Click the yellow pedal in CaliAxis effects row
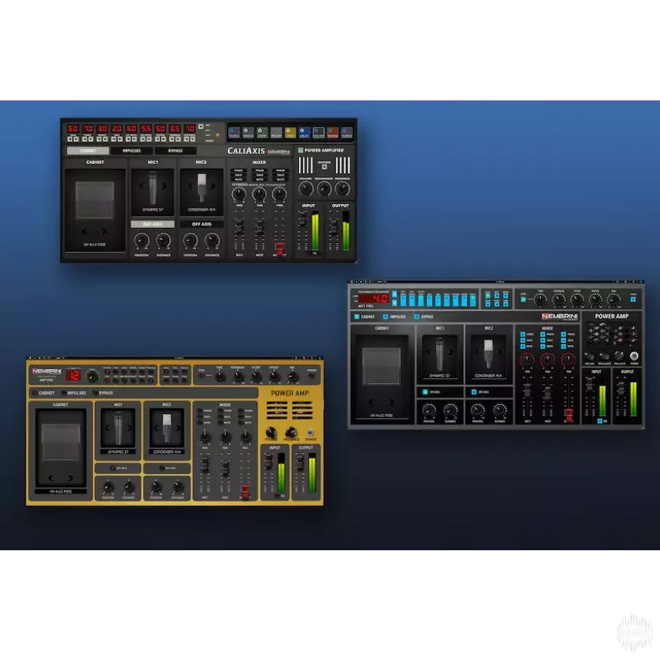 point(290,133)
